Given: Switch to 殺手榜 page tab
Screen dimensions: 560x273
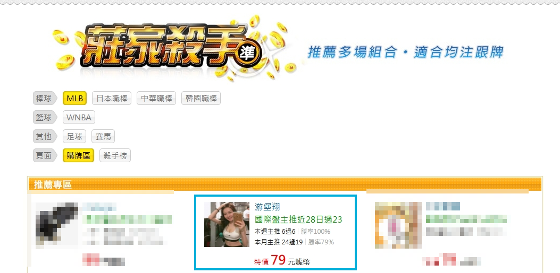Looking at the screenshot, I should (115, 155).
